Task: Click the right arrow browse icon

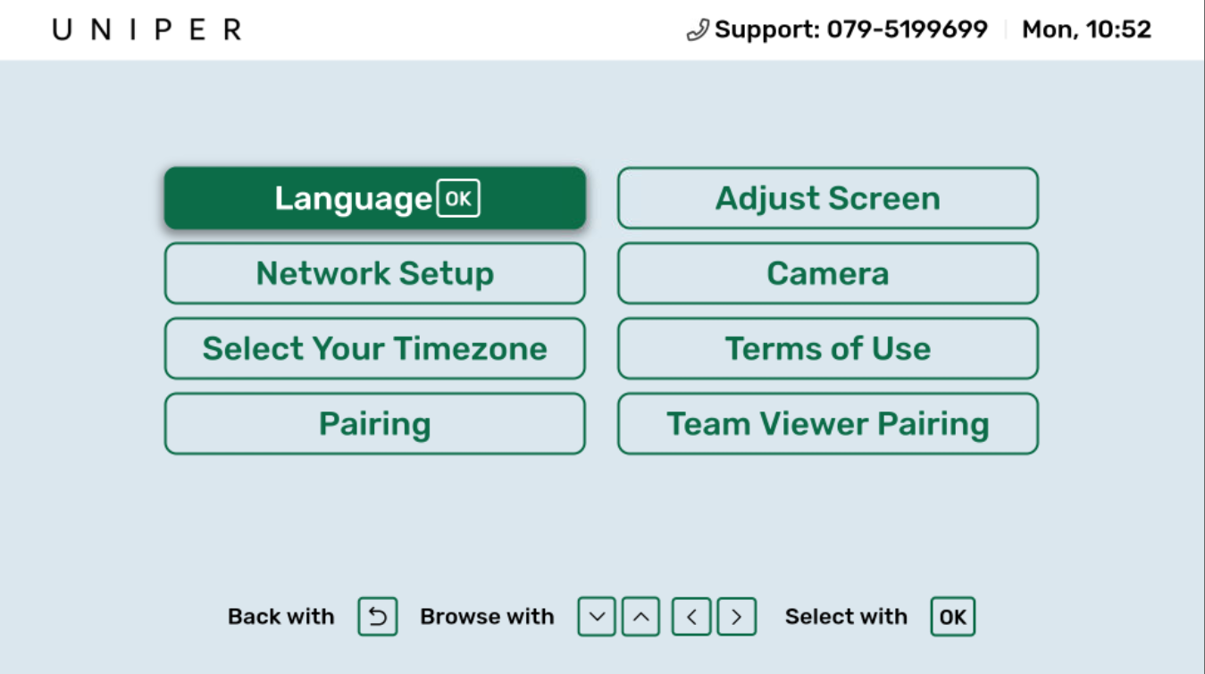Action: click(x=736, y=617)
